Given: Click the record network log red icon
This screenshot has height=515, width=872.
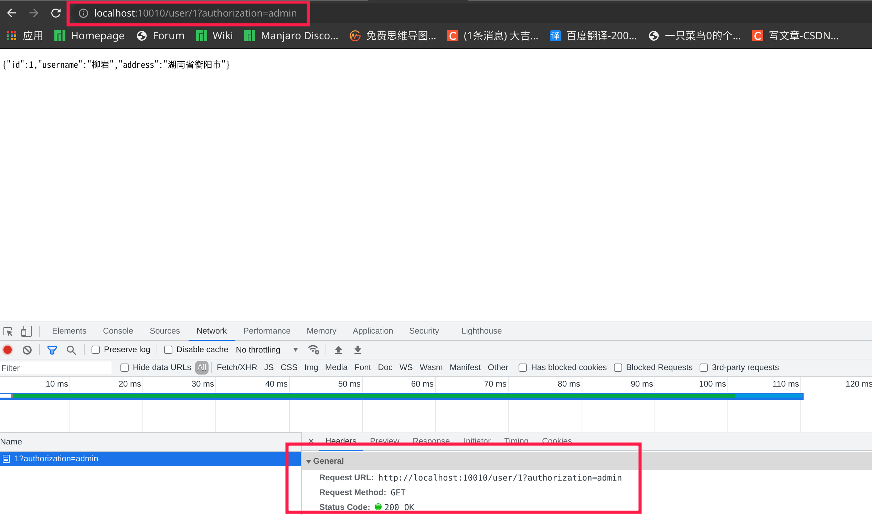Looking at the screenshot, I should point(8,350).
